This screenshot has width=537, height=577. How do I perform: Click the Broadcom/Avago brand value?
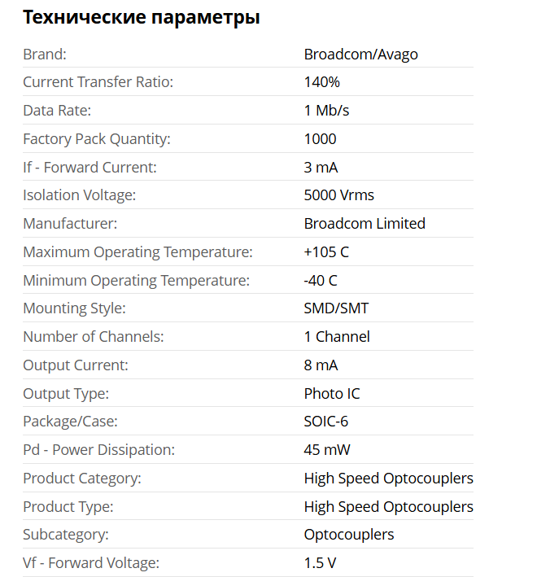360,55
